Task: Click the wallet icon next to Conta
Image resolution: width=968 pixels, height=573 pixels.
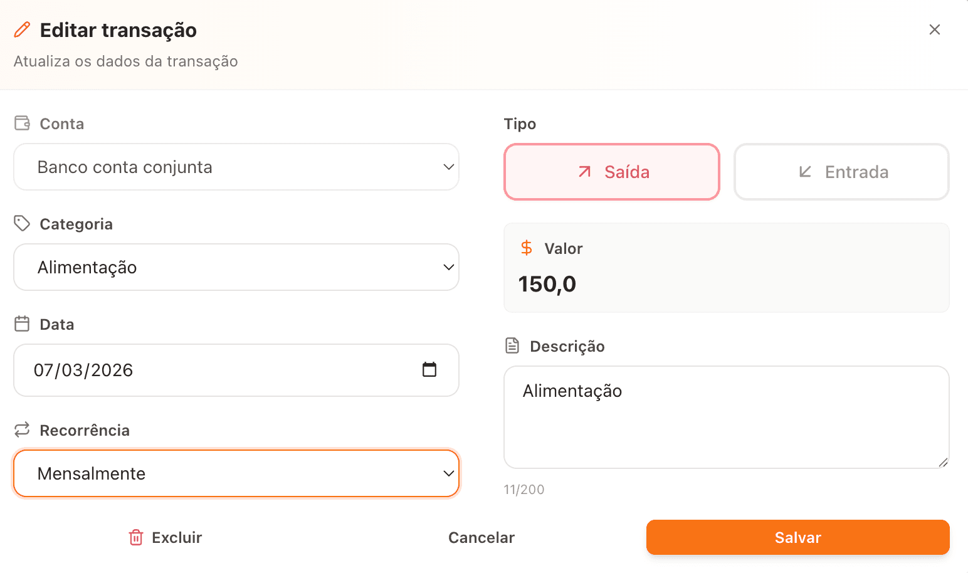Action: pyautogui.click(x=21, y=123)
